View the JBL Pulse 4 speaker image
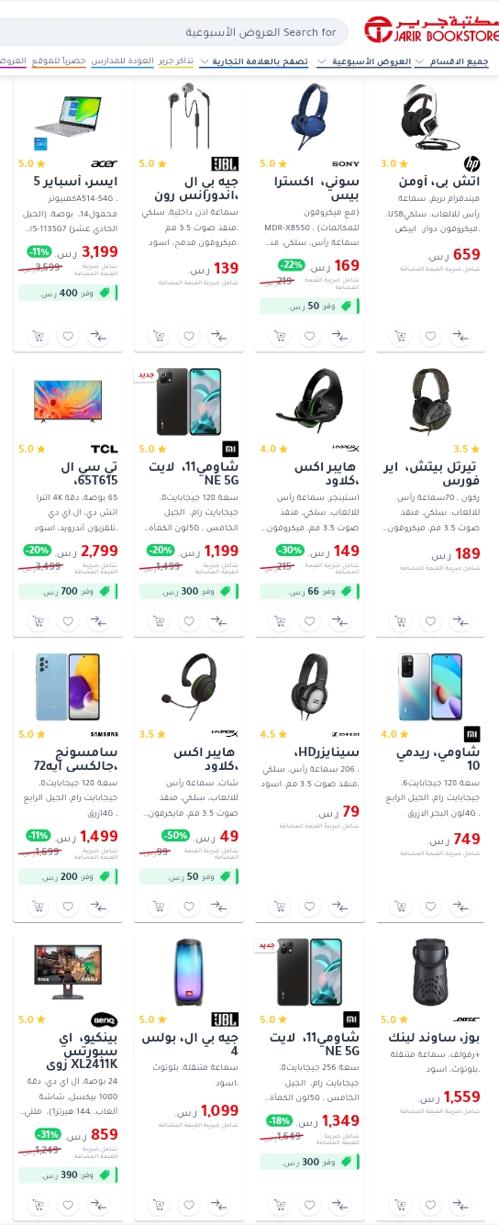Image resolution: width=499 pixels, height=1225 pixels. [194, 972]
